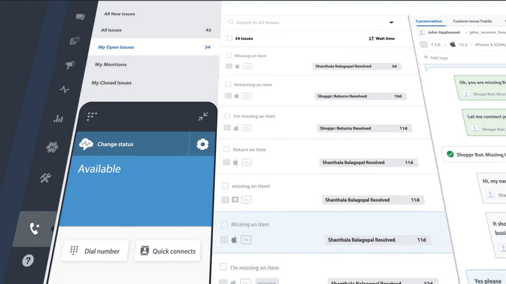Open the phone softphone sidebar icon

pos(34,229)
